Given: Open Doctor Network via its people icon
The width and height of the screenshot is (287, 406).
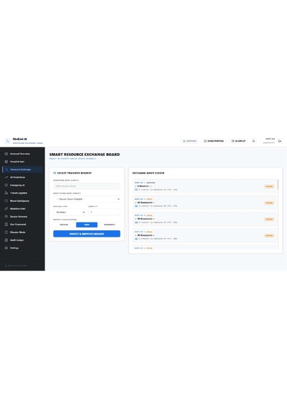Looking at the screenshot, I should coord(6,217).
